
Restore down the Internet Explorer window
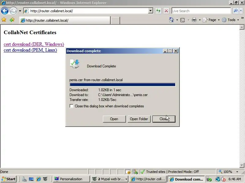pyautogui.click(x=236, y=3)
